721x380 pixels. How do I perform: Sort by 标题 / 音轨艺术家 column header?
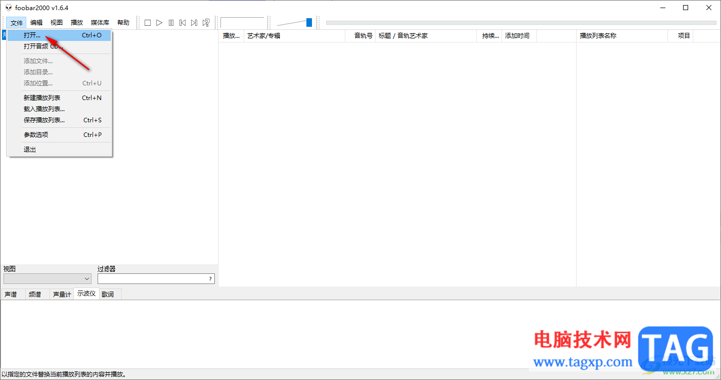pos(426,36)
